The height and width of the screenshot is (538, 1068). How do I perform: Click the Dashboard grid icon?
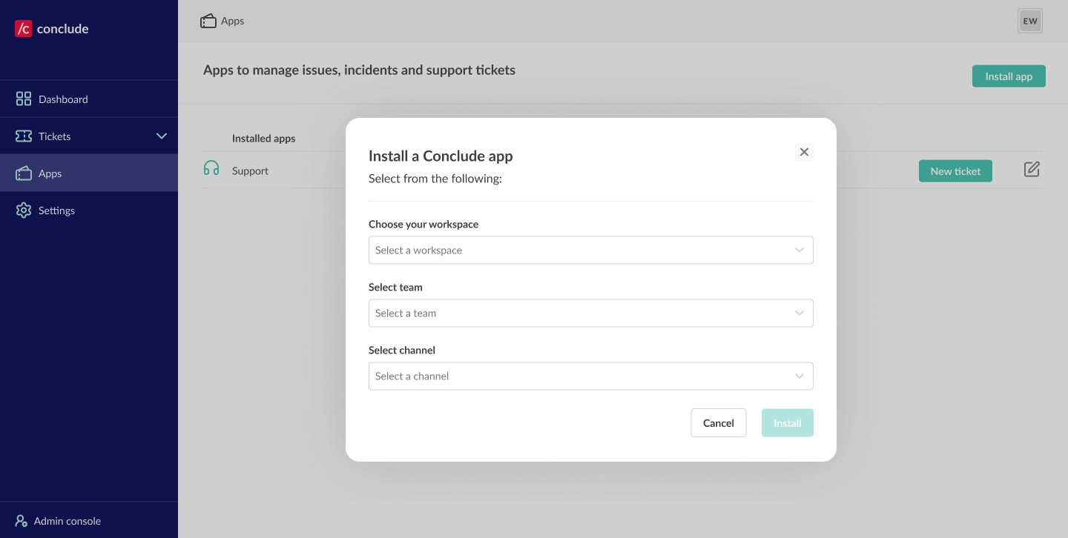(24, 99)
